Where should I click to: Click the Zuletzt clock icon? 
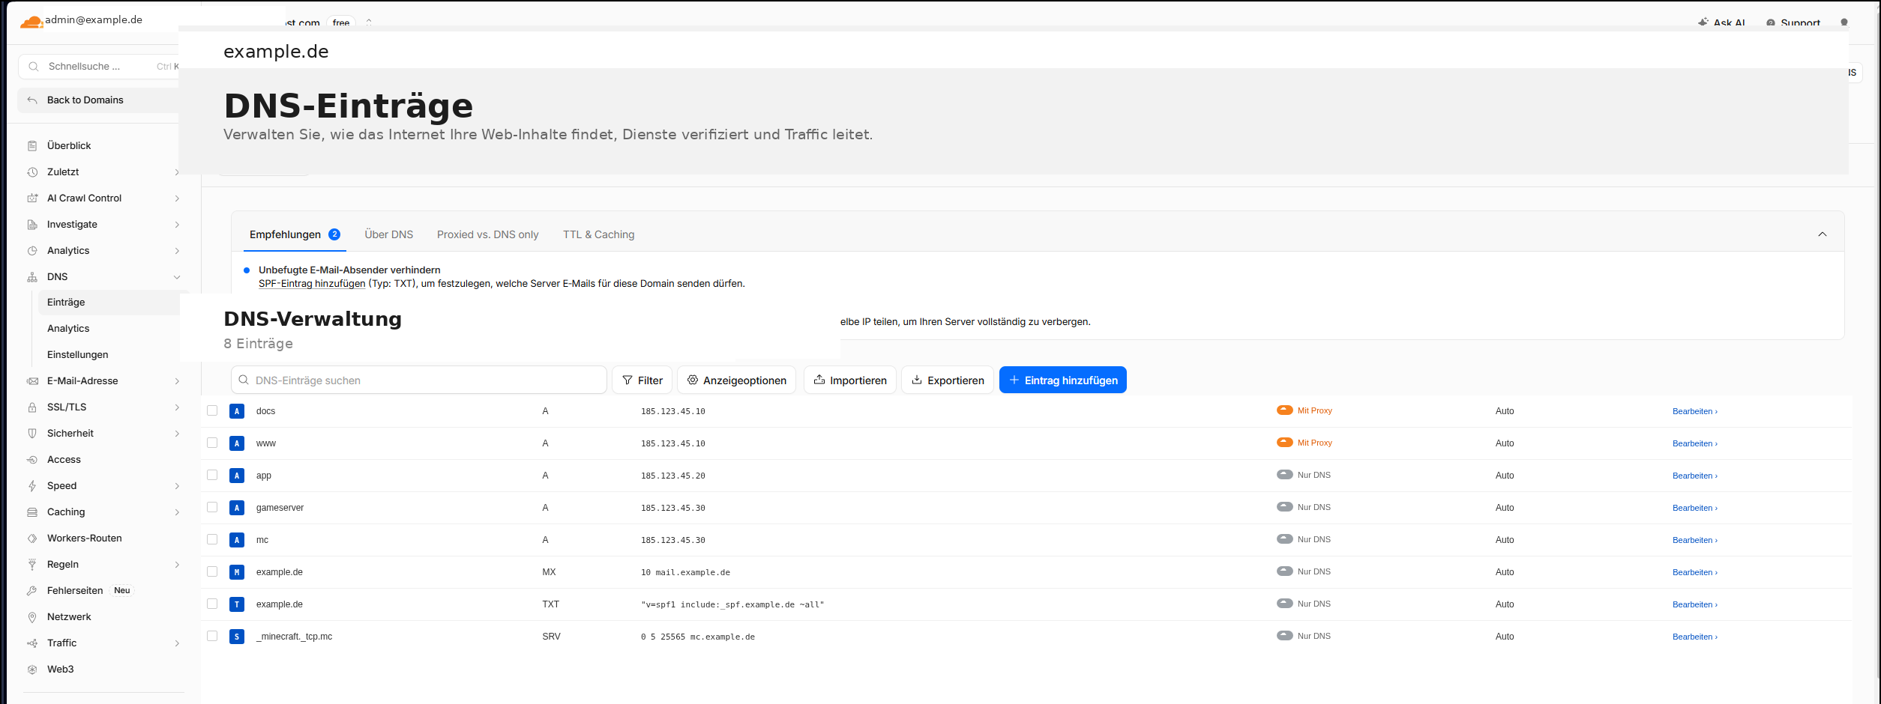(x=32, y=172)
